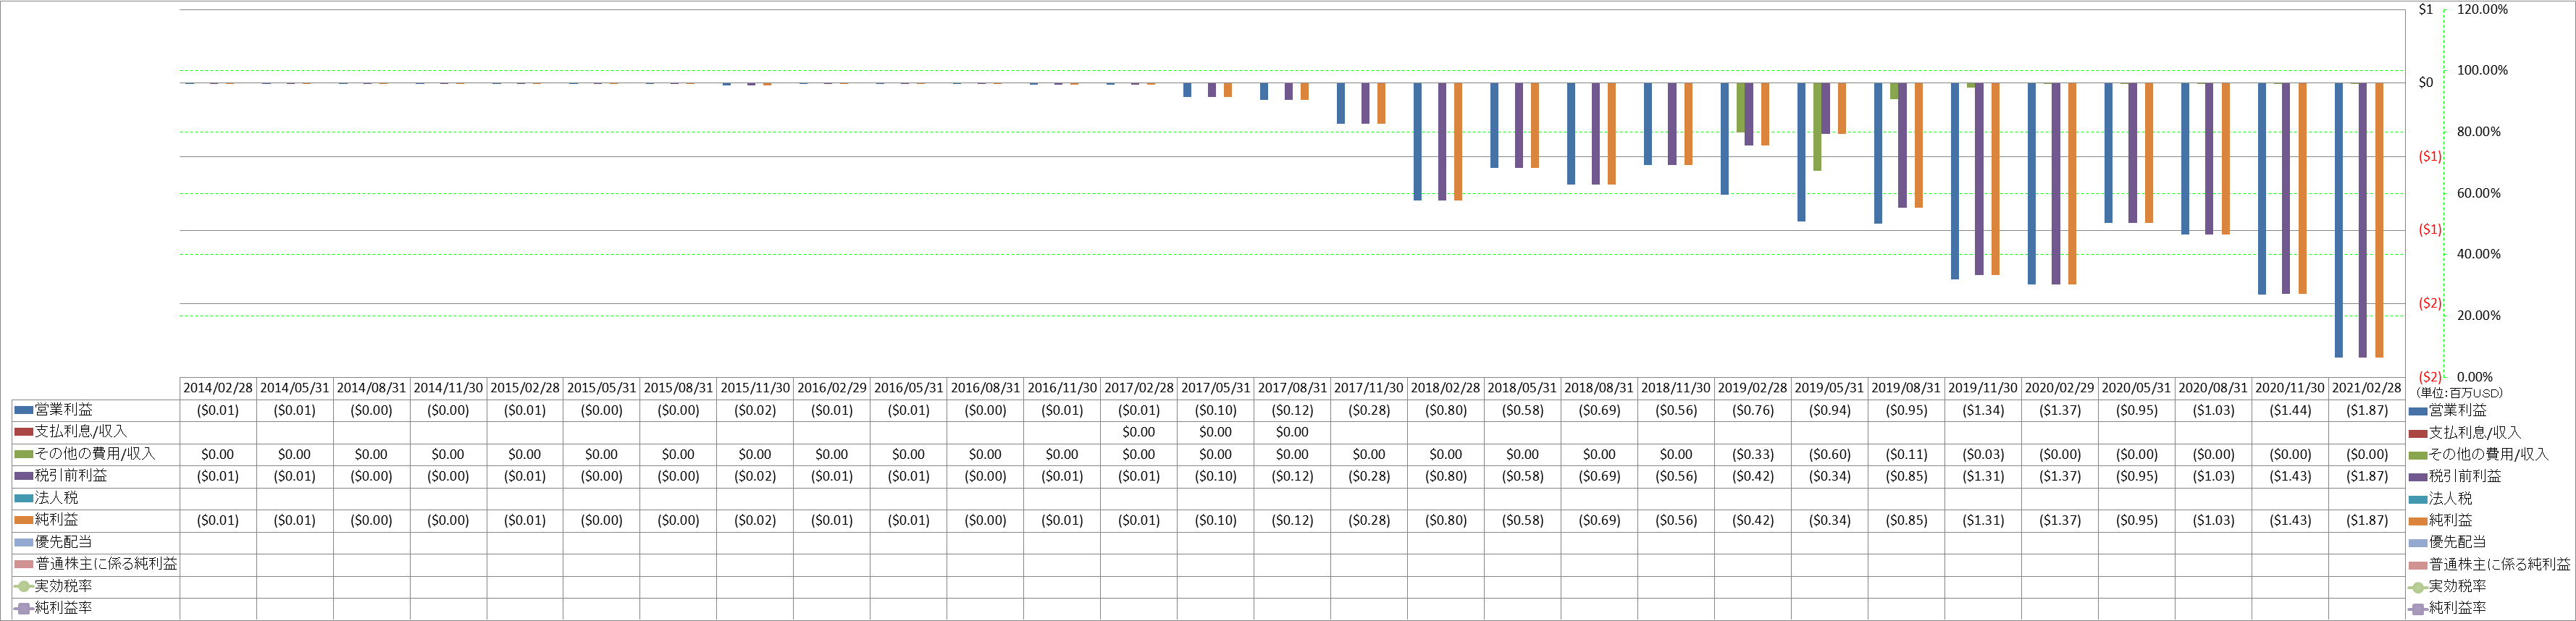The width and height of the screenshot is (2576, 621).
Task: Select the 支払利息/収入 row label in the data table
Action: 81,432
